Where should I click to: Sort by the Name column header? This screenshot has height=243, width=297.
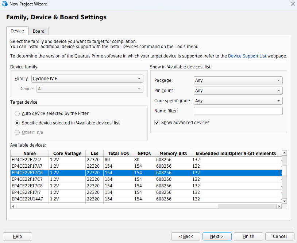coord(30,153)
